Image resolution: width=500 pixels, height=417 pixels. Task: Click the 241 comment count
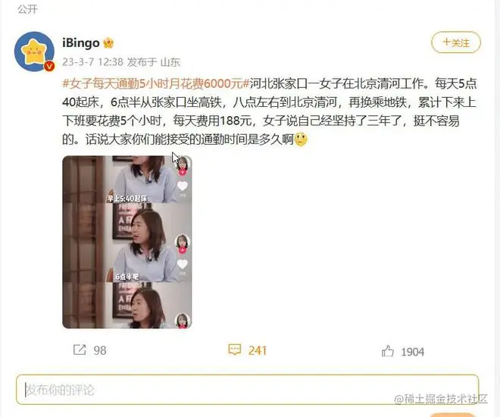258,350
